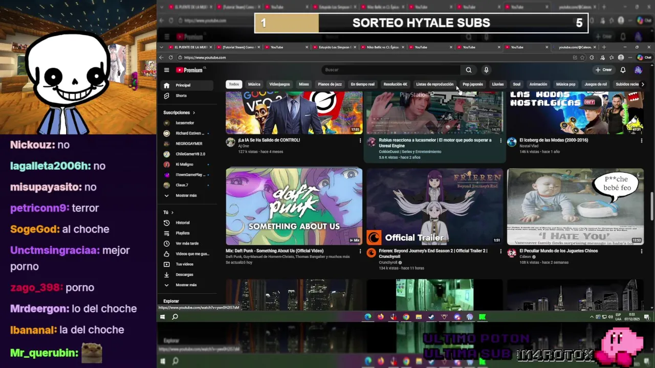The width and height of the screenshot is (655, 368).
Task: Open options menu for La IA Se Ha Salido de CONTROL
Action: (x=360, y=141)
